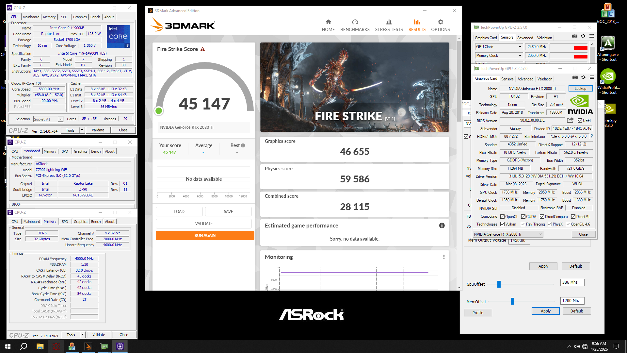This screenshot has width=627, height=353.
Task: Toggle the OpenGL 4.6 checkbox
Action: point(568,224)
